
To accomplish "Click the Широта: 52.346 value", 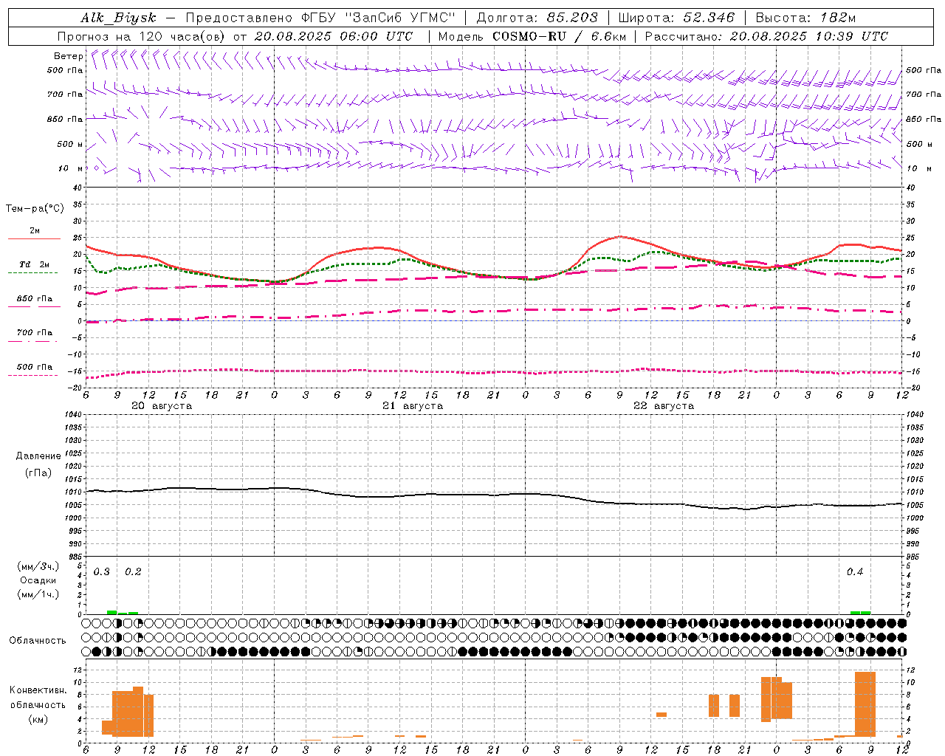I will [676, 18].
